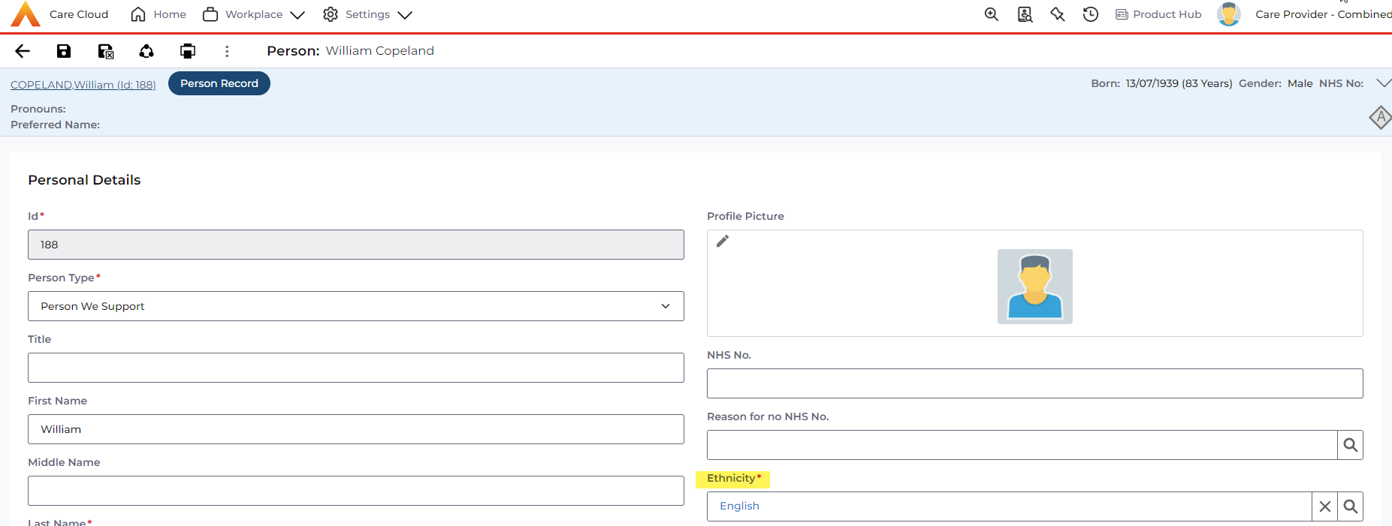Click the Personal Details heading
The image size is (1392, 526).
coord(84,180)
